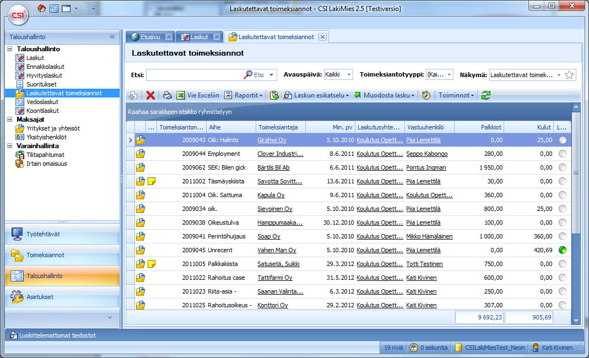The image size is (589, 358).
Task: Open the Näkymä view dropdown
Action: coord(559,75)
